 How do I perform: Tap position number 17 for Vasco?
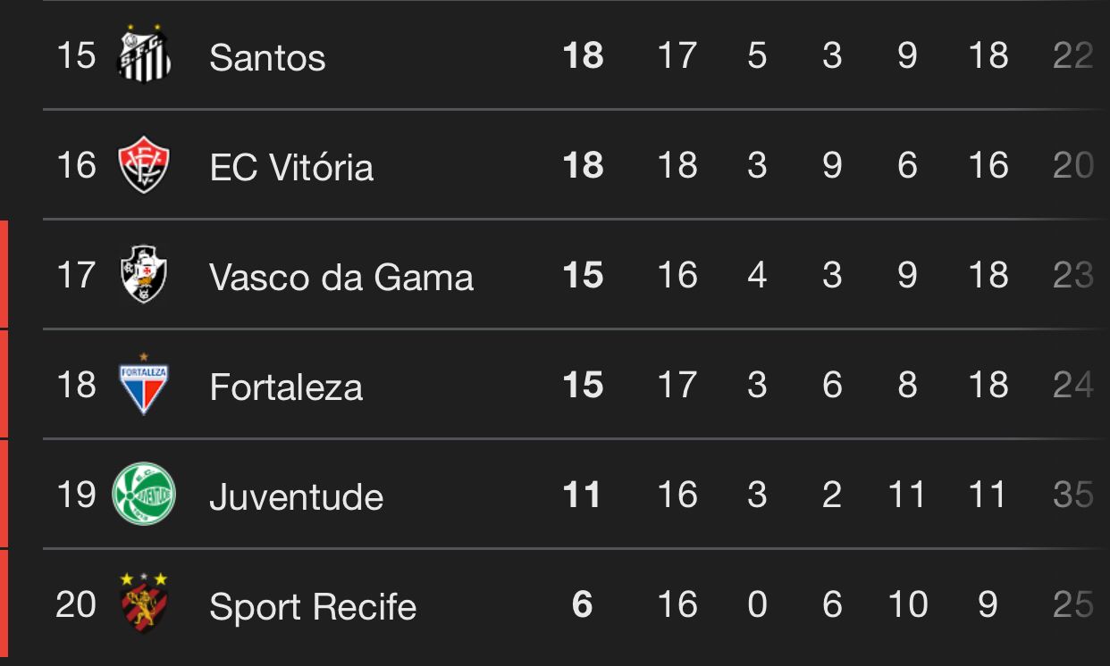pos(76,275)
